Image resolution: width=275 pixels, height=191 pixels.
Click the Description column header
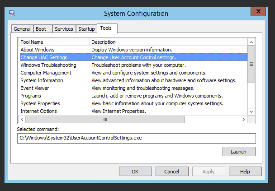168,42
